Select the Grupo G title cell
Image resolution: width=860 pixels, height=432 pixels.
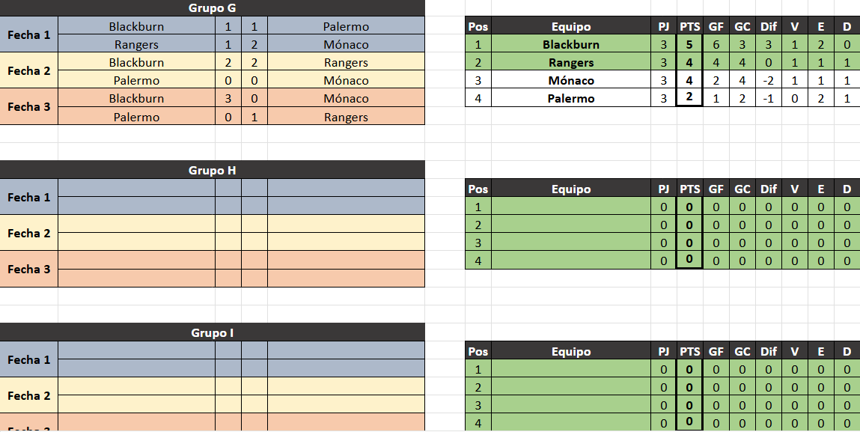point(212,8)
